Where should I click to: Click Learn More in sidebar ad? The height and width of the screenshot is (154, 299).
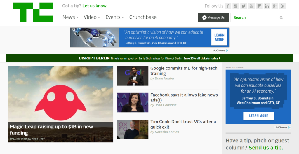(x=258, y=116)
